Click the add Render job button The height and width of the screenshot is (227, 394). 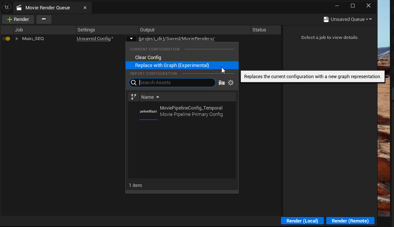18,19
